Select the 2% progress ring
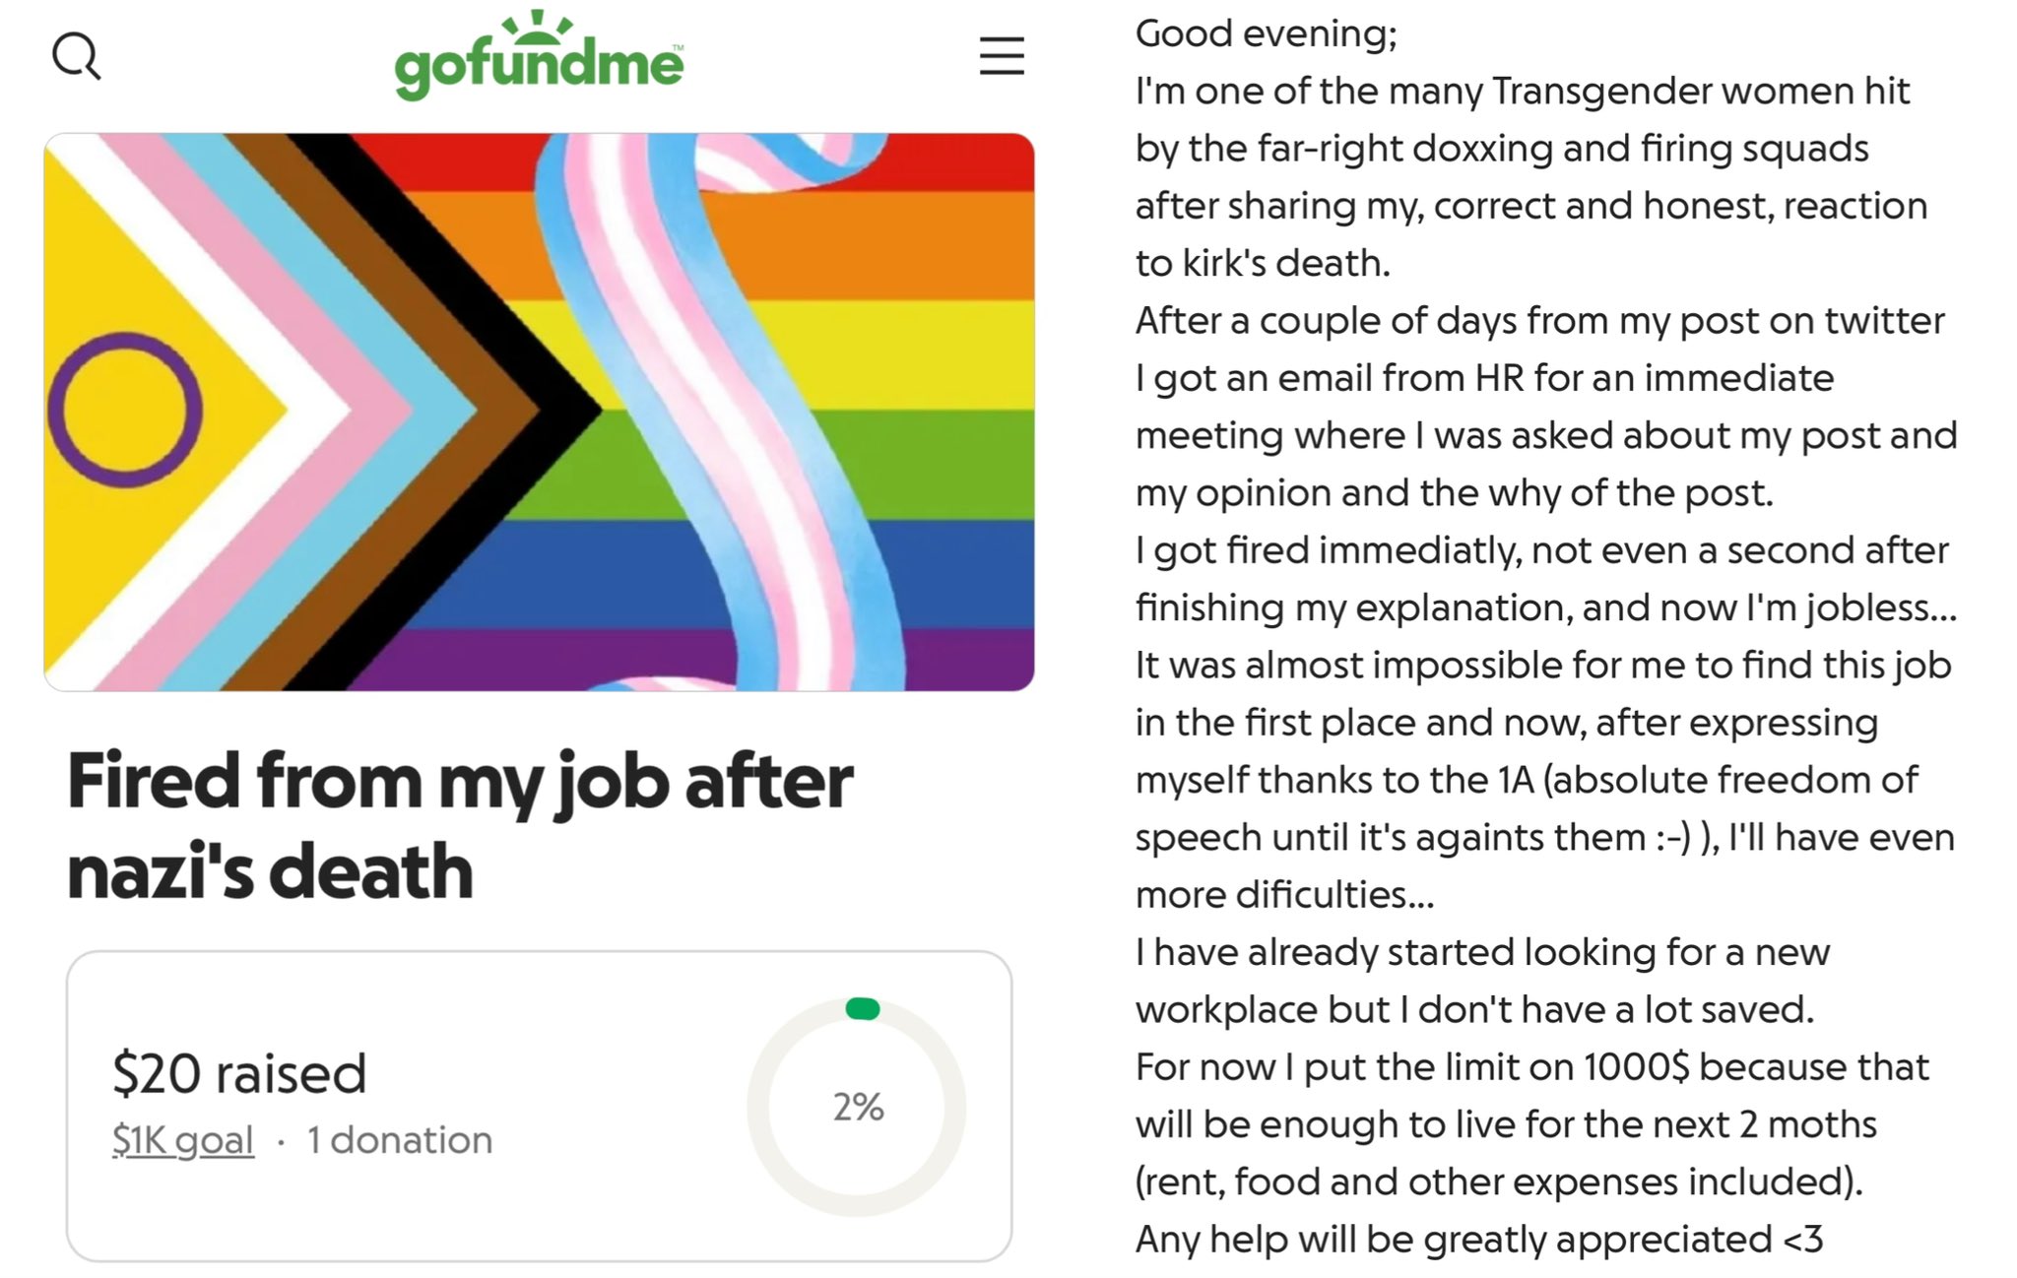Image resolution: width=2017 pixels, height=1278 pixels. 857,1108
